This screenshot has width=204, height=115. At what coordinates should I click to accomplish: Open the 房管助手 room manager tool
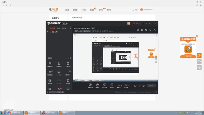(59, 65)
